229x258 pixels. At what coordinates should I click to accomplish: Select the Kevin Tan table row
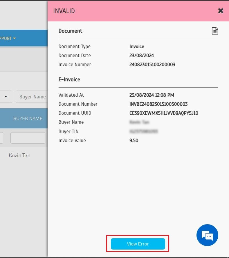pyautogui.click(x=19, y=155)
